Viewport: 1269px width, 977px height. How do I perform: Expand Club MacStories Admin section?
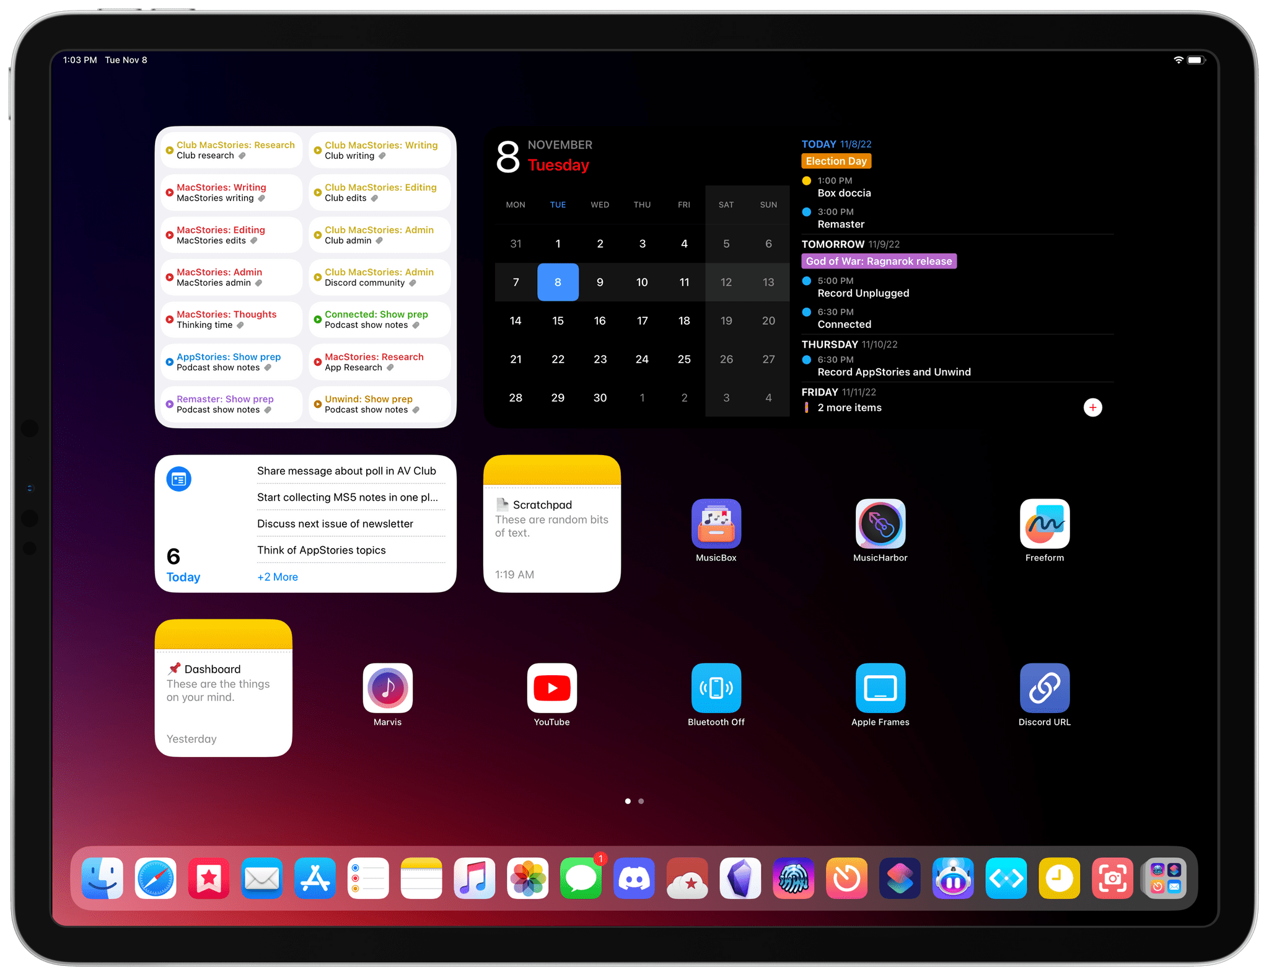click(380, 234)
